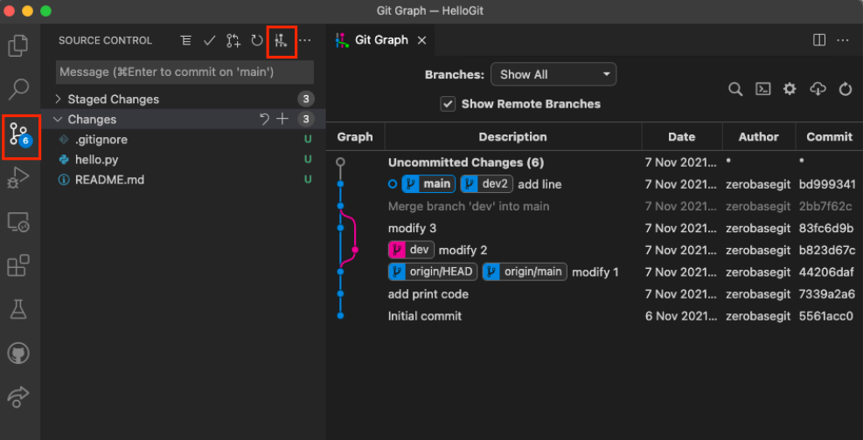863x440 pixels.
Task: Open the Extensions view
Action: tap(19, 265)
